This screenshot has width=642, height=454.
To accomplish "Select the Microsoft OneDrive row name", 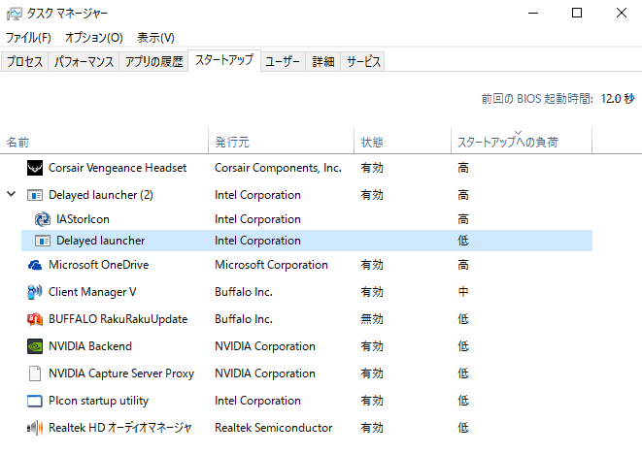I will (99, 265).
